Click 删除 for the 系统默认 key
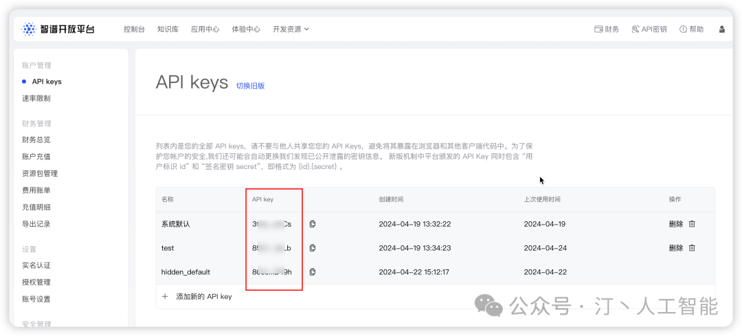Viewport: 742px width, 336px height. pos(676,224)
